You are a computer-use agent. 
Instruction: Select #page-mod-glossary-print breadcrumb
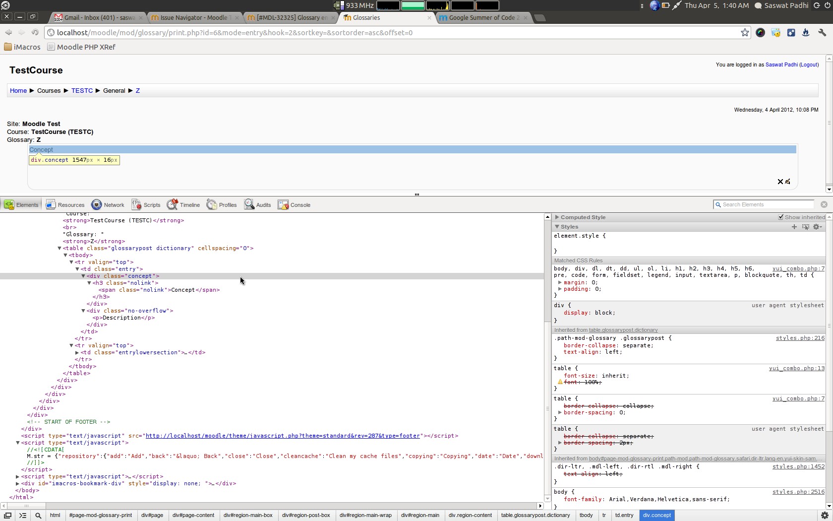(x=101, y=516)
